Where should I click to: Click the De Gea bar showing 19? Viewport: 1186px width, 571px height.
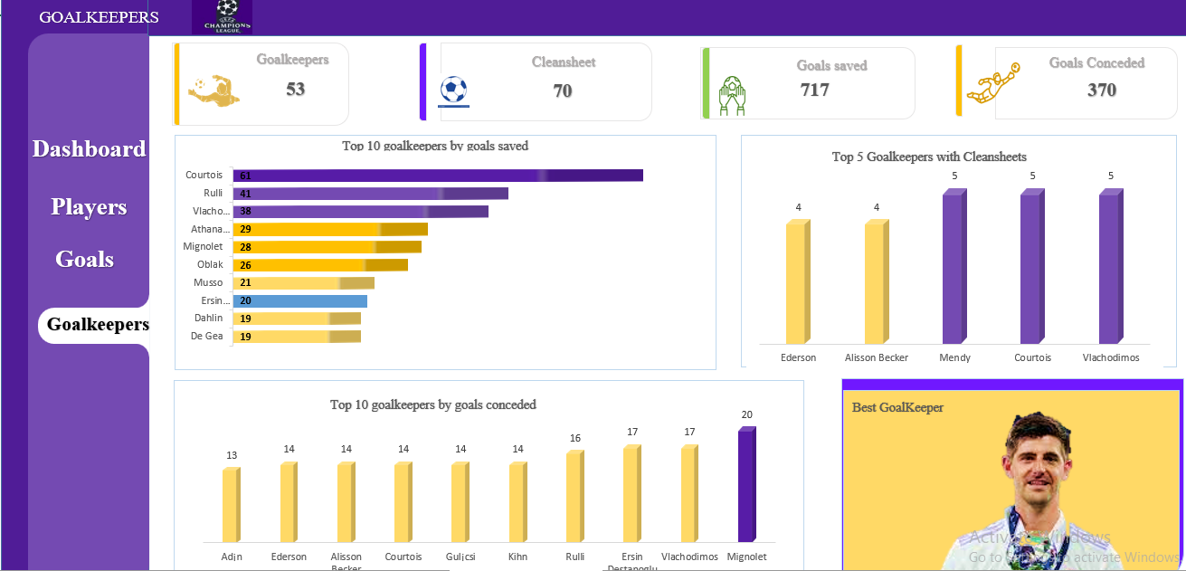coord(297,337)
